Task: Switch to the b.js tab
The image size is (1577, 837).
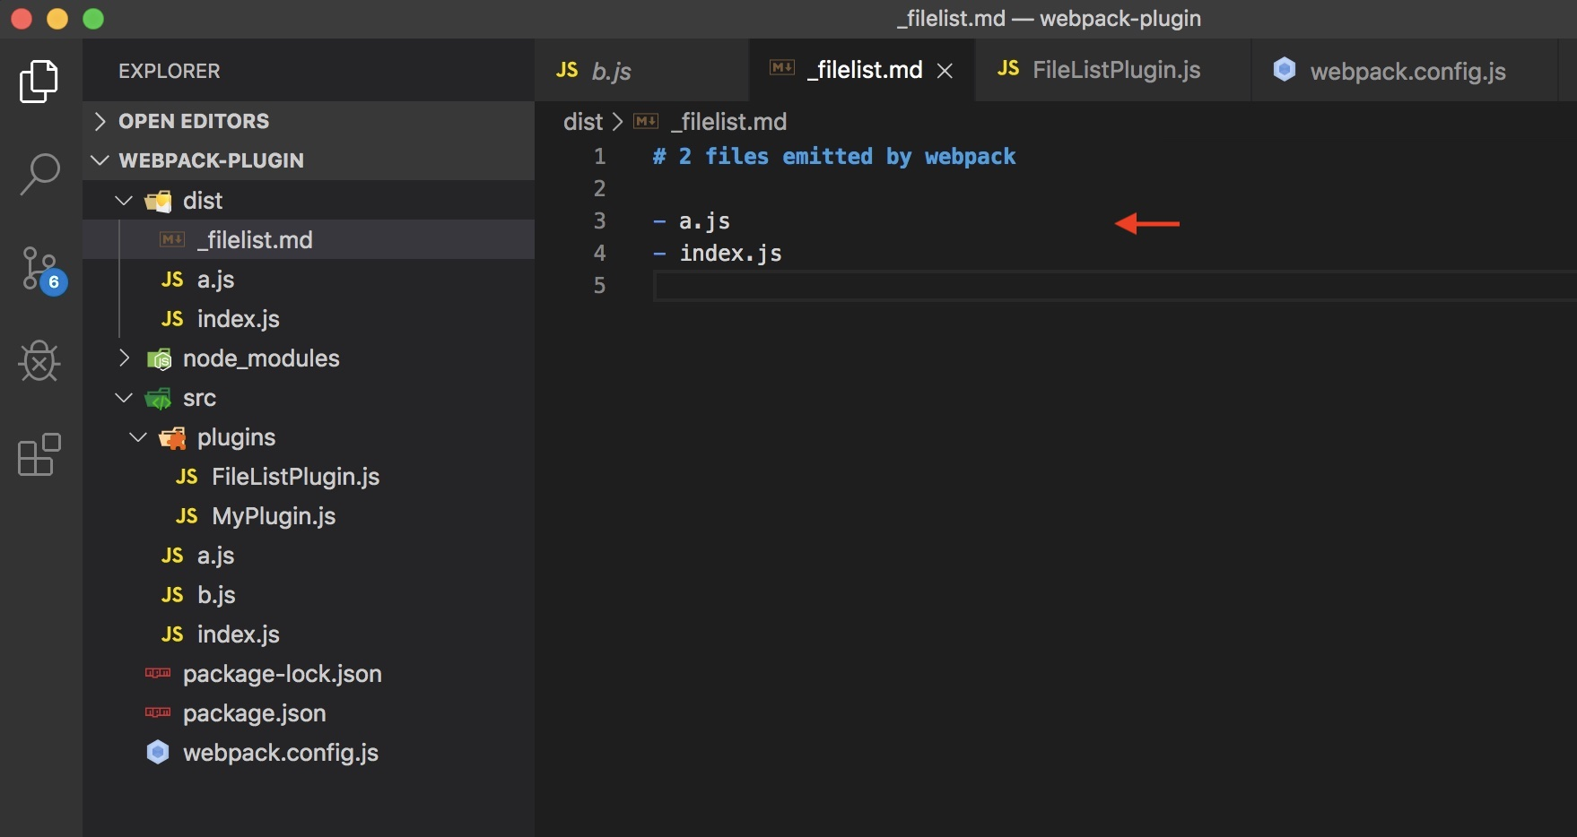Action: tap(612, 71)
